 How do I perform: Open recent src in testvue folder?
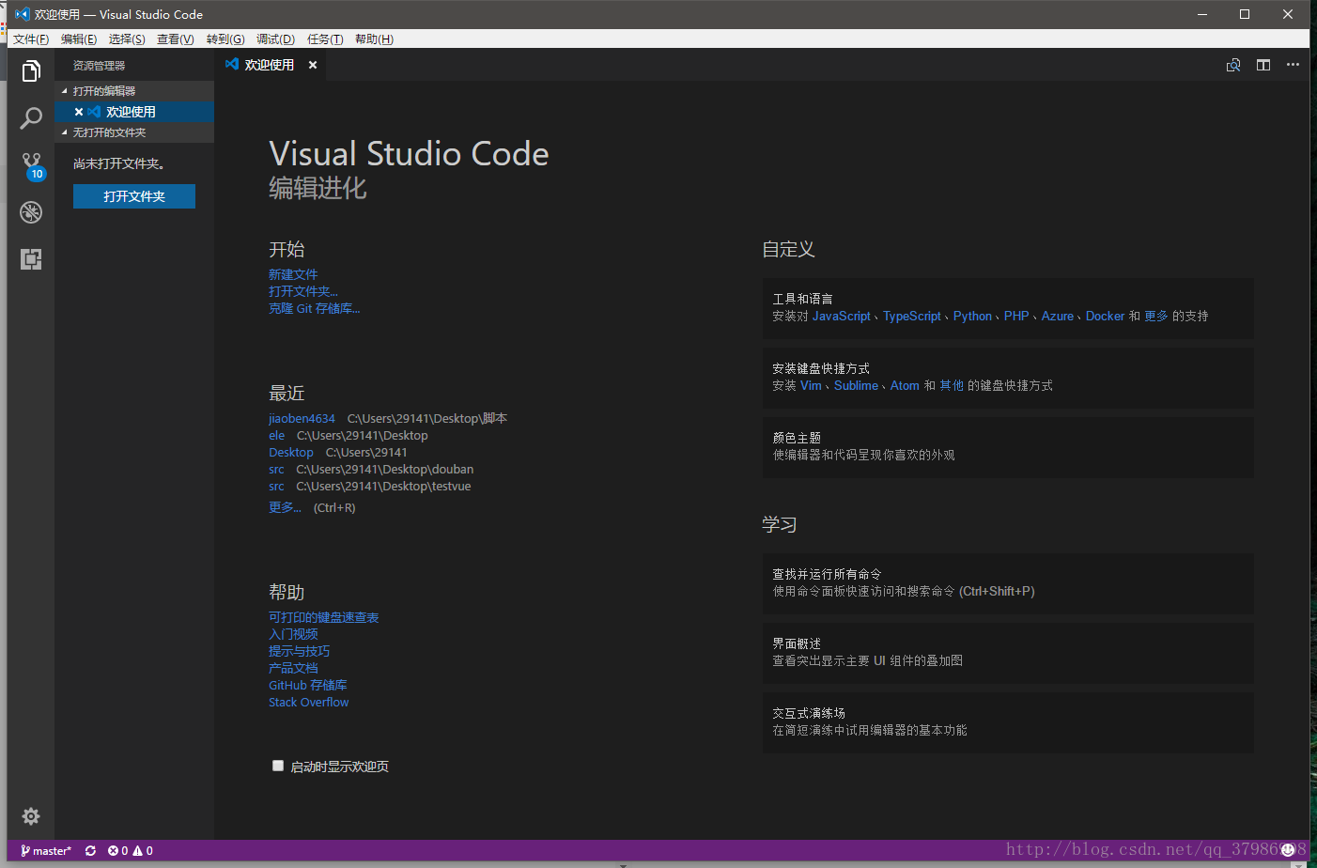coord(276,486)
